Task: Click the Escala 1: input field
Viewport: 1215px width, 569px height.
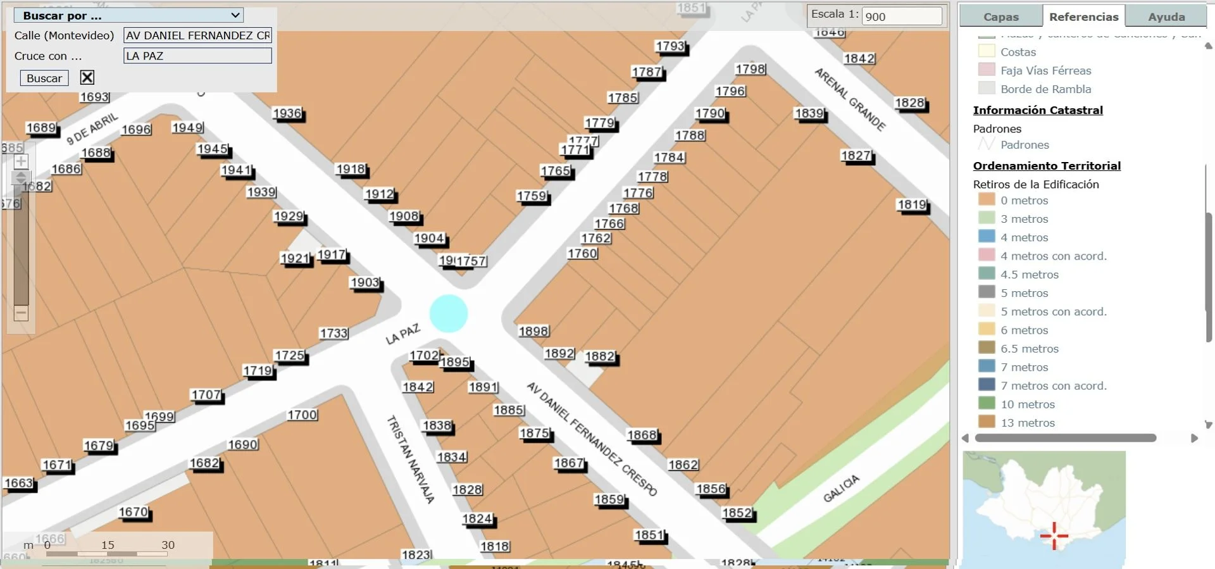Action: (902, 16)
